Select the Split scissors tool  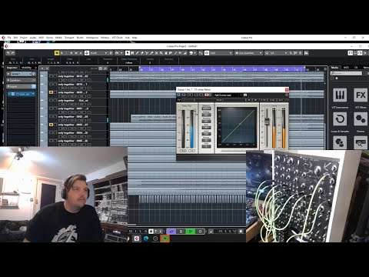pyautogui.click(x=147, y=53)
